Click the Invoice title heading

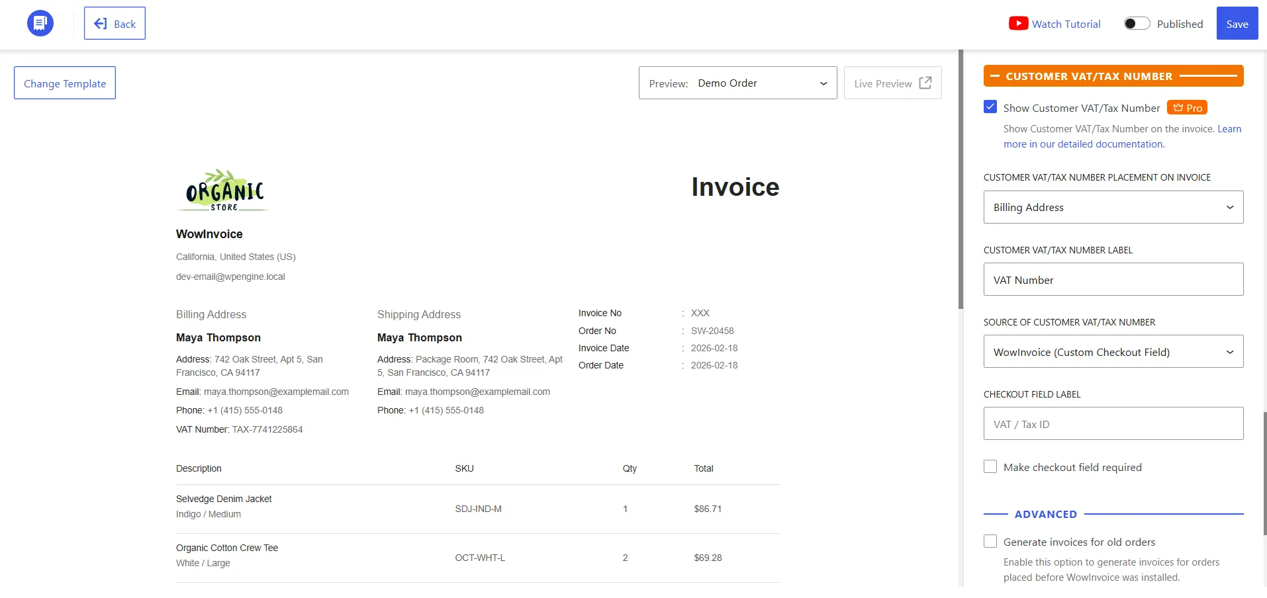(x=735, y=187)
